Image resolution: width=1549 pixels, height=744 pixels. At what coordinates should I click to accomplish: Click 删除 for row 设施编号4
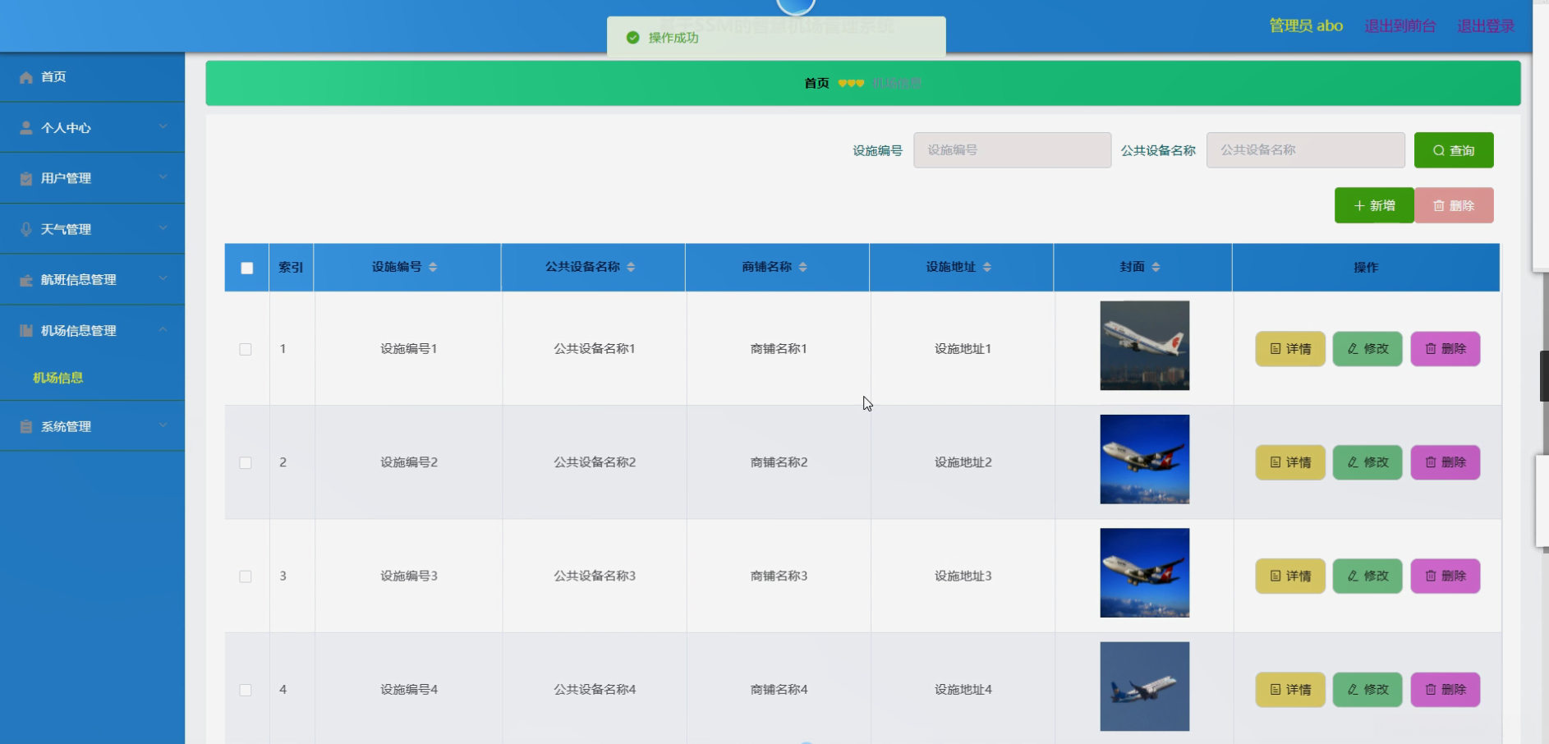click(1446, 690)
